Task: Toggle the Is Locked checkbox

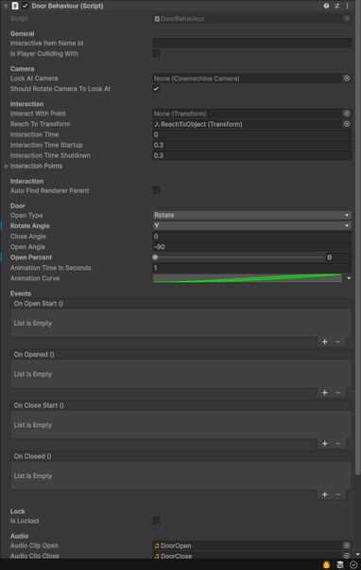Action: tap(156, 521)
